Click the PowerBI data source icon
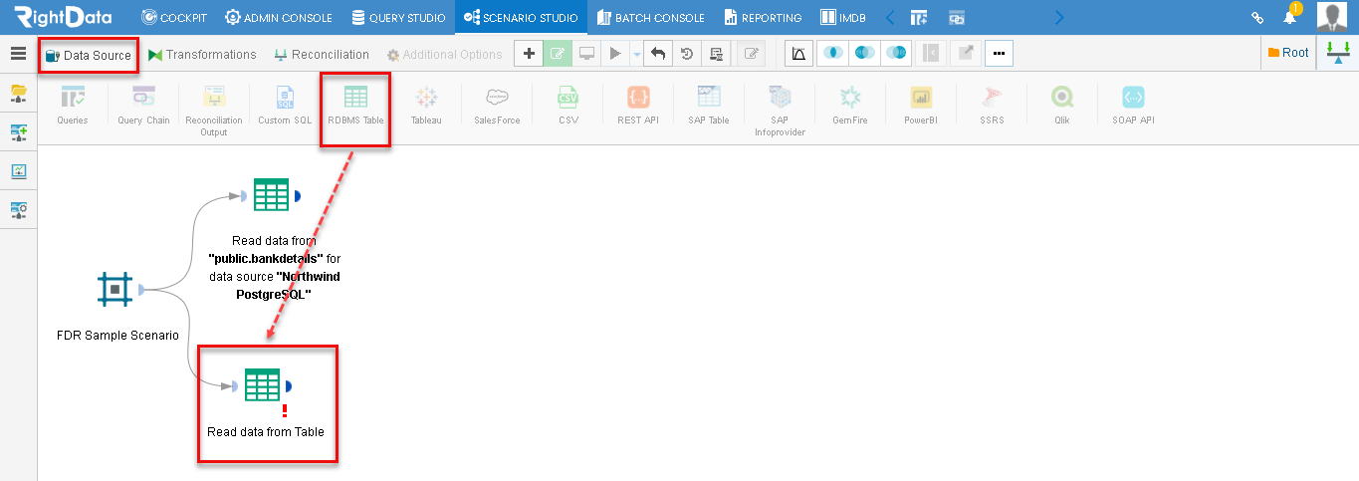 (x=921, y=98)
